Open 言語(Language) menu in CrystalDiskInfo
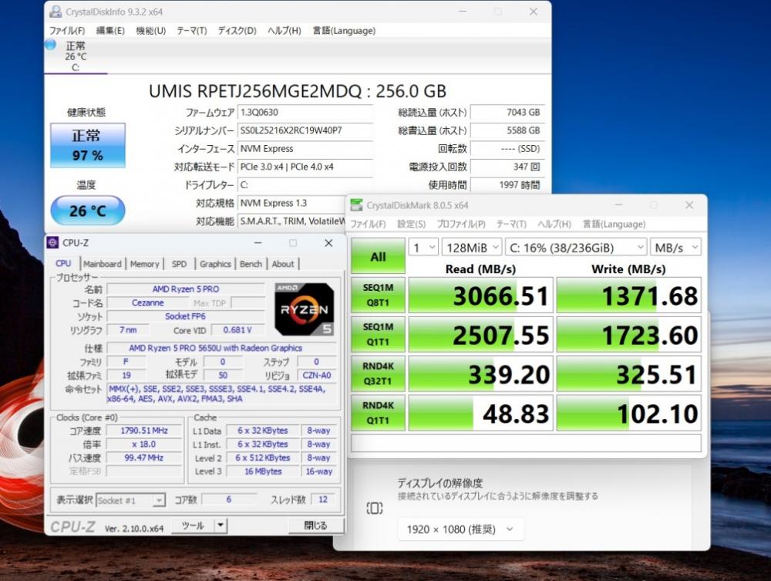This screenshot has width=771, height=581. tap(344, 31)
